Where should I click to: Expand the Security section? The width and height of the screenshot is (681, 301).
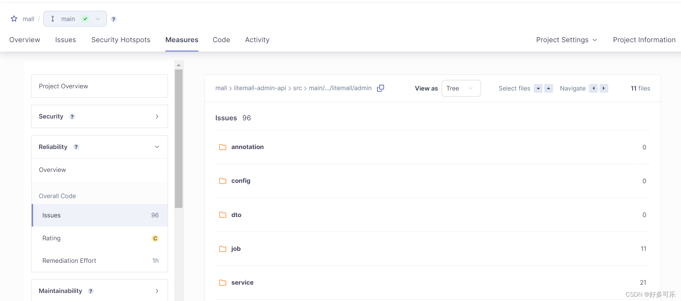[100, 116]
